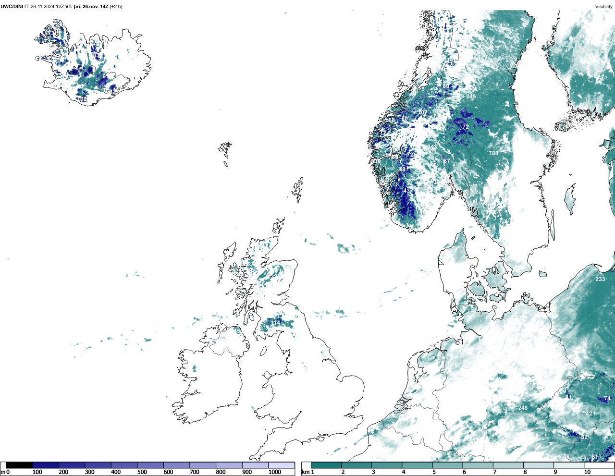
Task: Click the '43' value in southern Norway
Action: point(406,191)
